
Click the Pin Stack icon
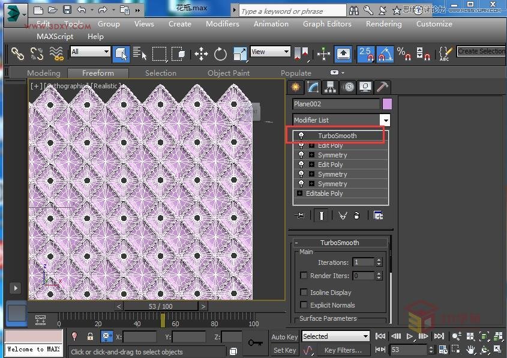pyautogui.click(x=301, y=215)
